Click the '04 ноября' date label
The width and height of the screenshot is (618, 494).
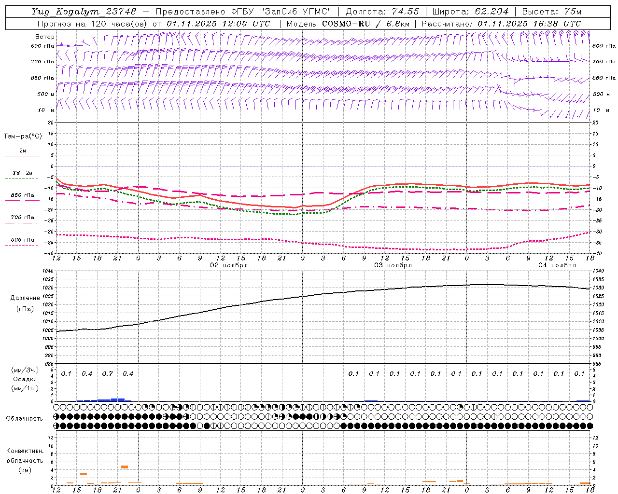557,265
